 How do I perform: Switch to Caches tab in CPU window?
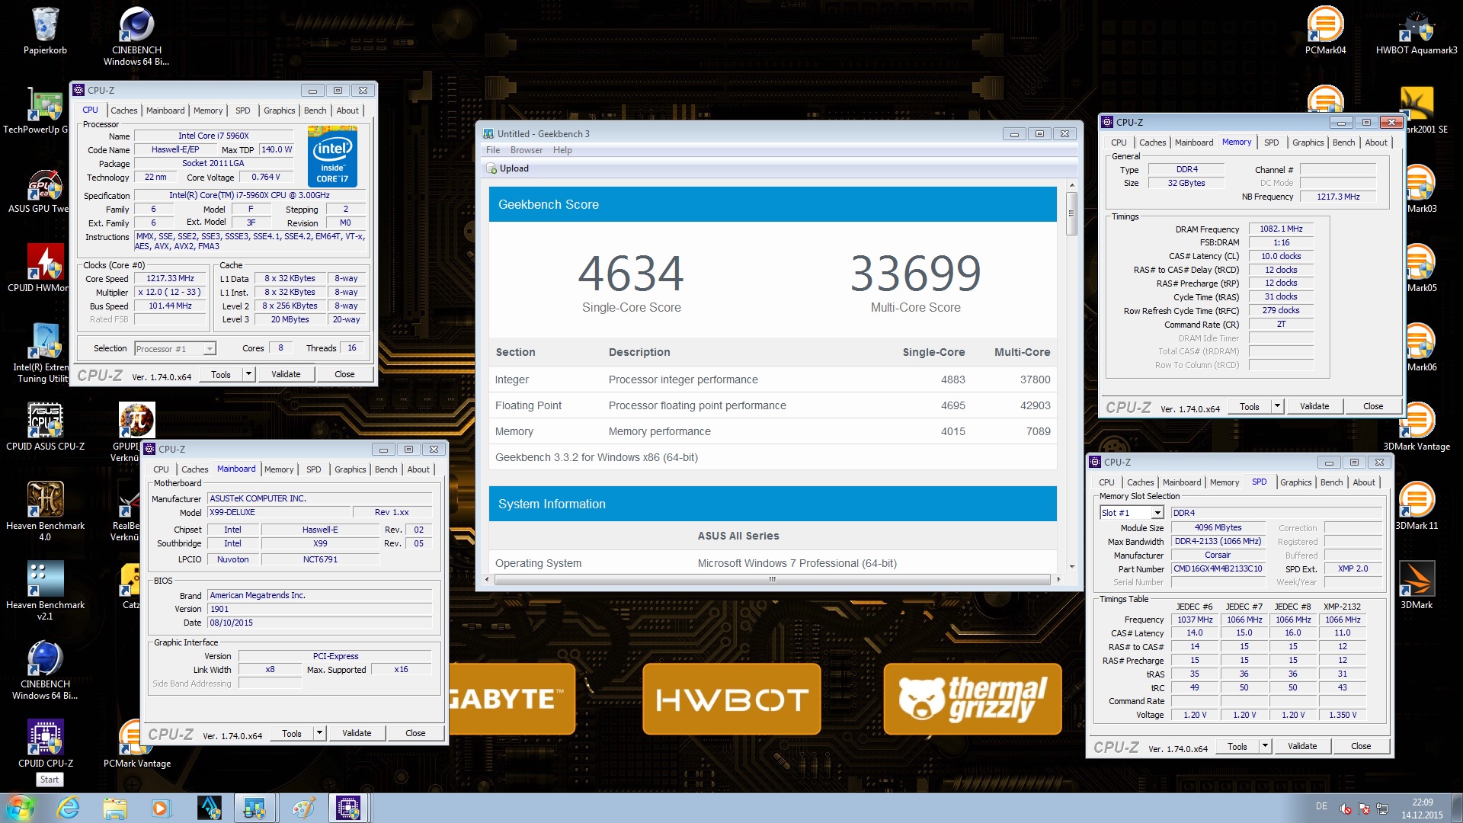[124, 110]
